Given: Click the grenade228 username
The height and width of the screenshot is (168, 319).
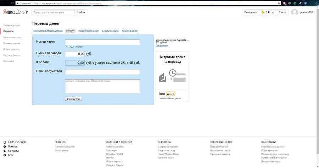Looking at the screenshot, I should click(x=306, y=12).
